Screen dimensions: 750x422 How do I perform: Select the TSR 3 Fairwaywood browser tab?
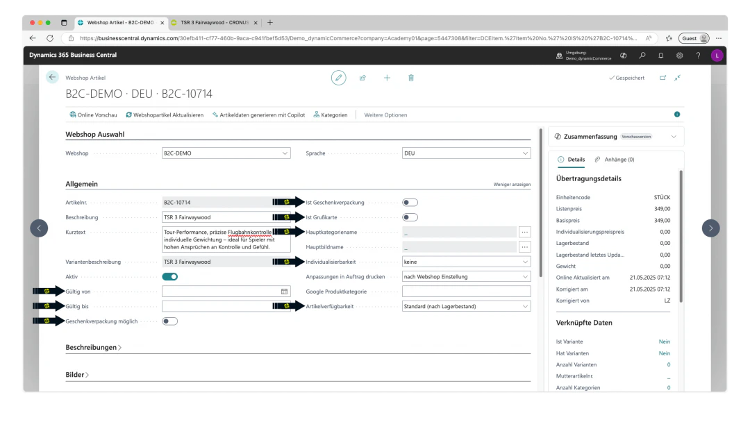[215, 22]
